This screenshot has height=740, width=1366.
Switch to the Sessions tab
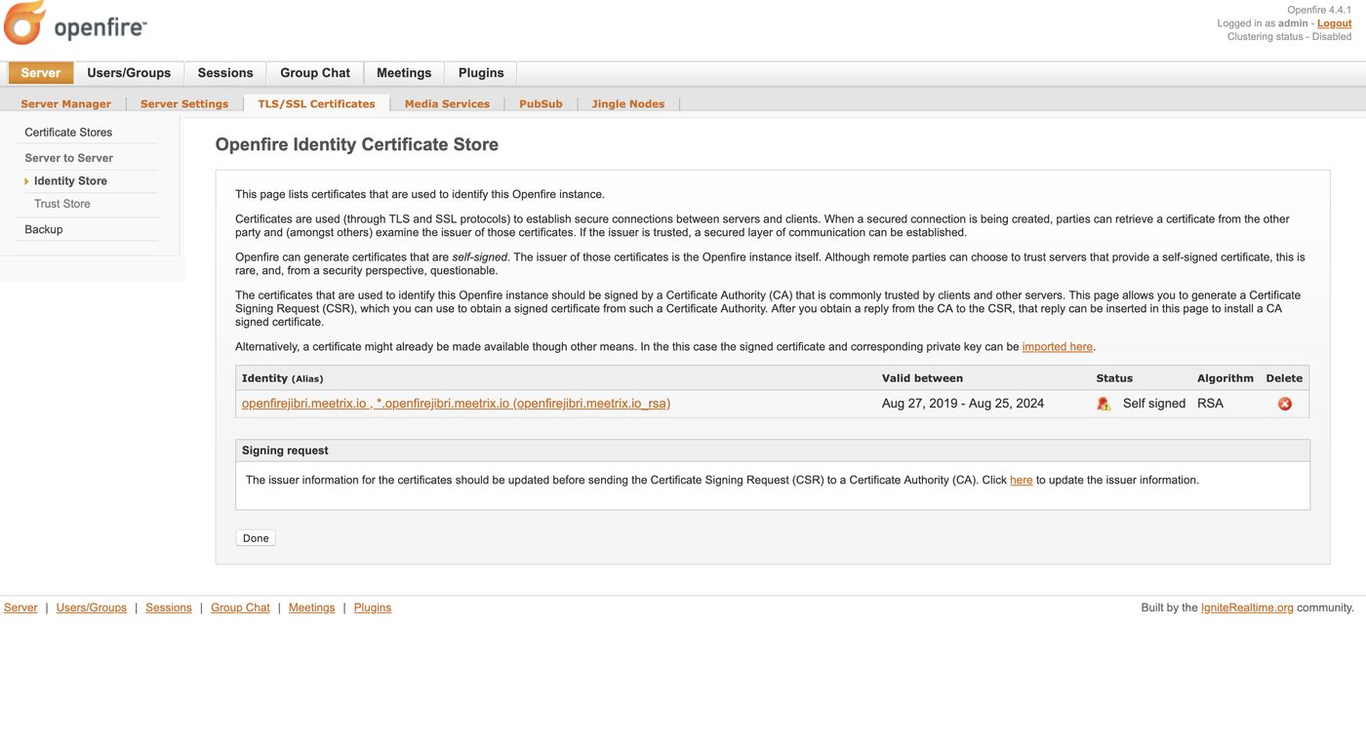tap(225, 73)
